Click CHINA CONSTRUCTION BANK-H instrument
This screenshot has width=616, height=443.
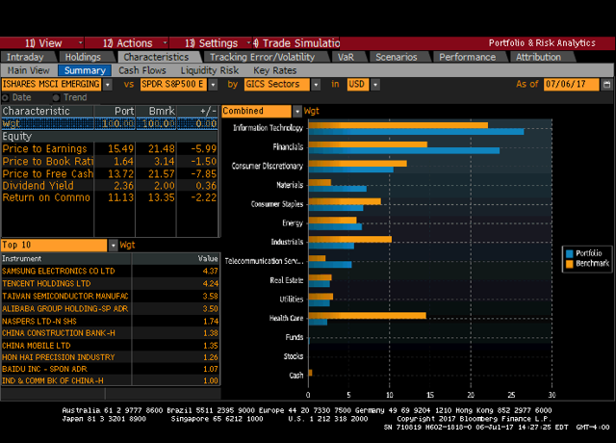coord(59,333)
